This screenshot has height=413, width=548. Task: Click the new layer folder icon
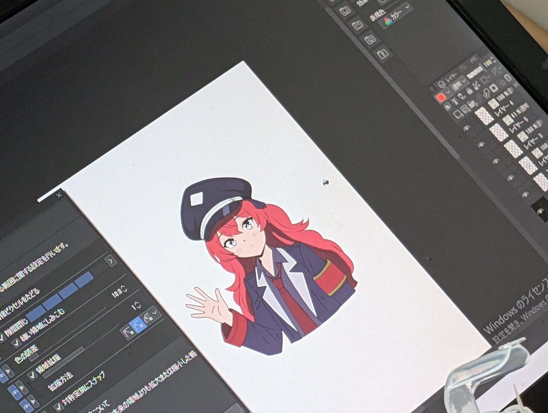[x=472, y=104]
